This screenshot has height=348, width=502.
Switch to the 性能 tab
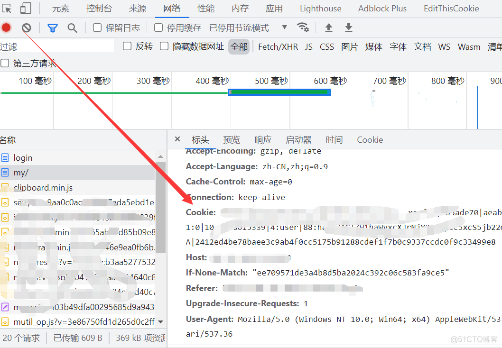[x=206, y=9]
